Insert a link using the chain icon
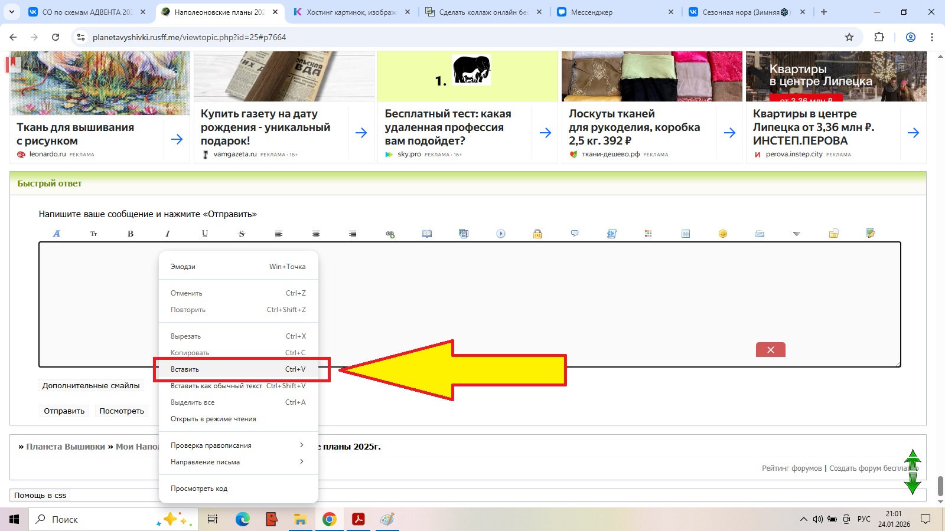 (x=390, y=234)
